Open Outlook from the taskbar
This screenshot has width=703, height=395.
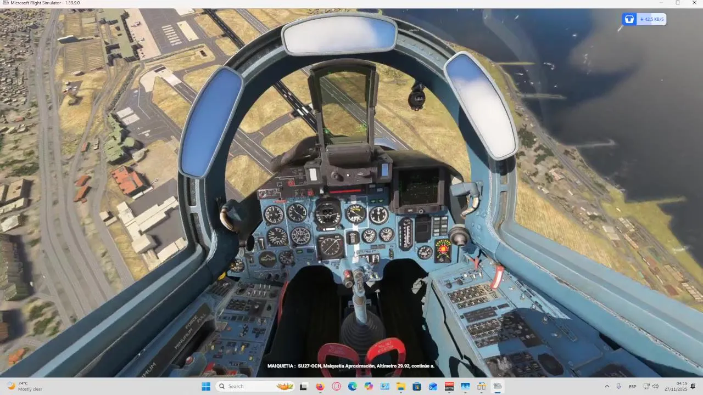point(433,386)
